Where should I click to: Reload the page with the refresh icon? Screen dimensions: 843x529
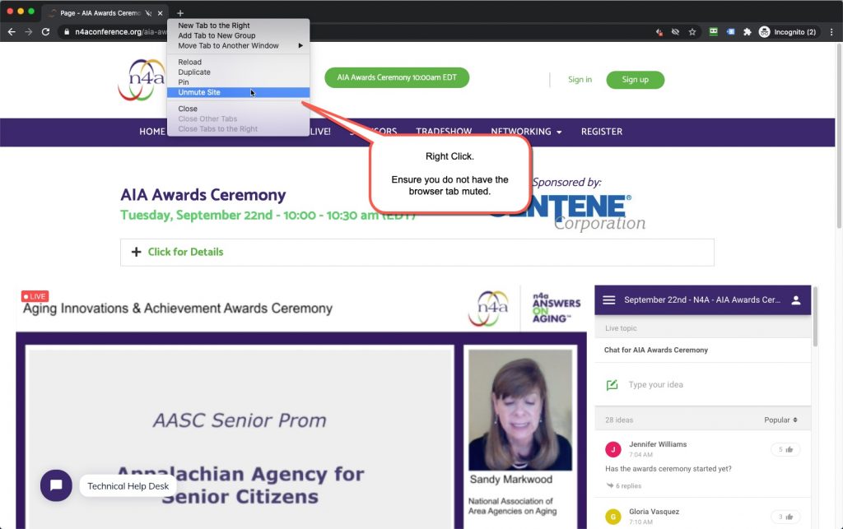tap(46, 32)
